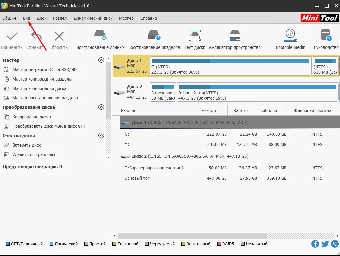
Task: Select the 510.00 MB unnamed partition row
Action: click(230, 144)
